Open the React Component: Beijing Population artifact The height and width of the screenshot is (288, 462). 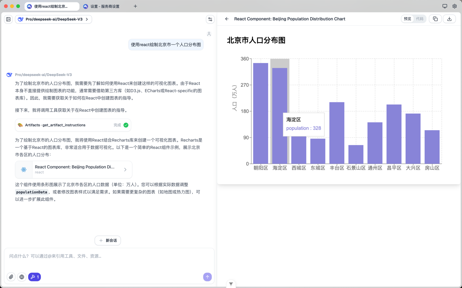click(74, 170)
